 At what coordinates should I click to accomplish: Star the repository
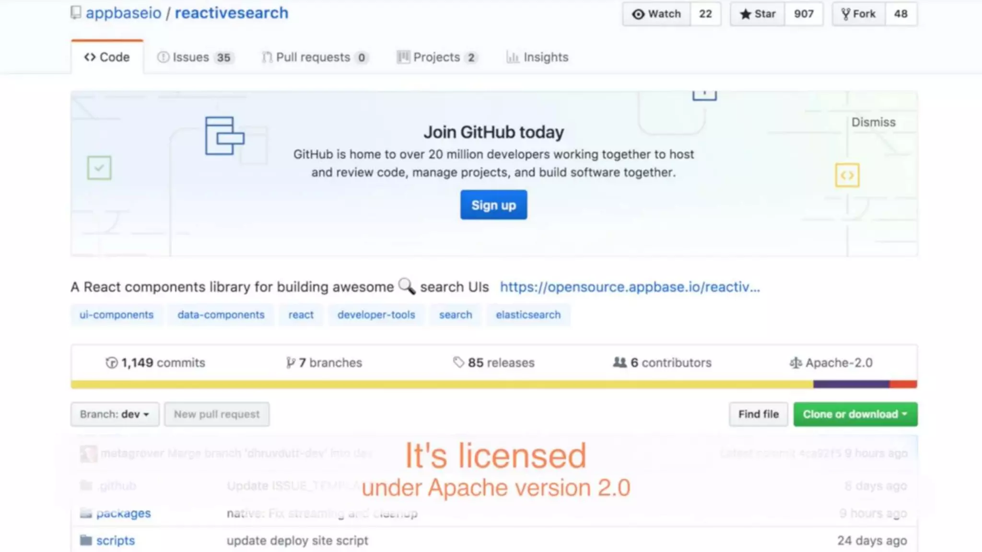coord(758,14)
